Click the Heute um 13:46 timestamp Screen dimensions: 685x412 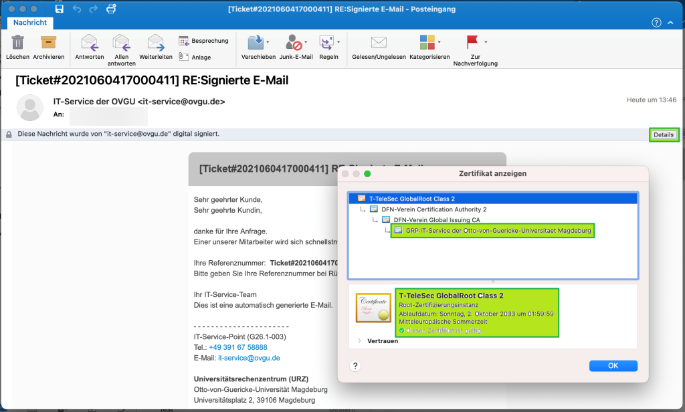pyautogui.click(x=652, y=100)
